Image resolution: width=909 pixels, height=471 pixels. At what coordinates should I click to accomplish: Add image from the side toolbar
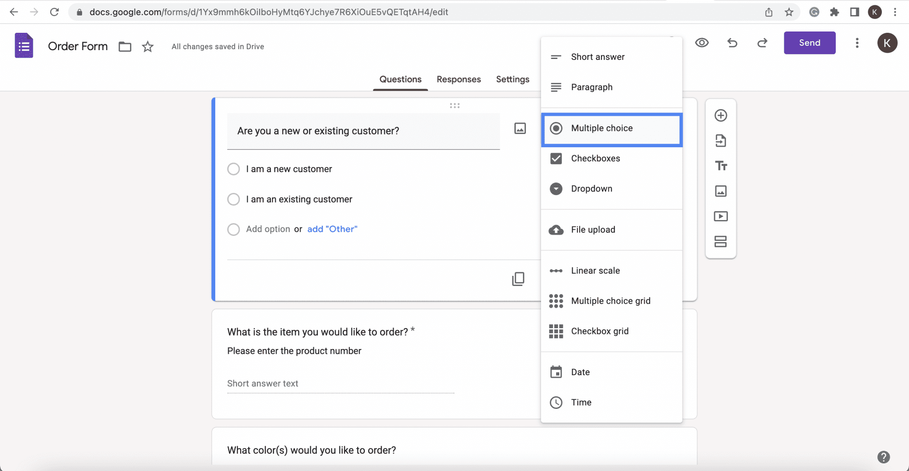[721, 191]
